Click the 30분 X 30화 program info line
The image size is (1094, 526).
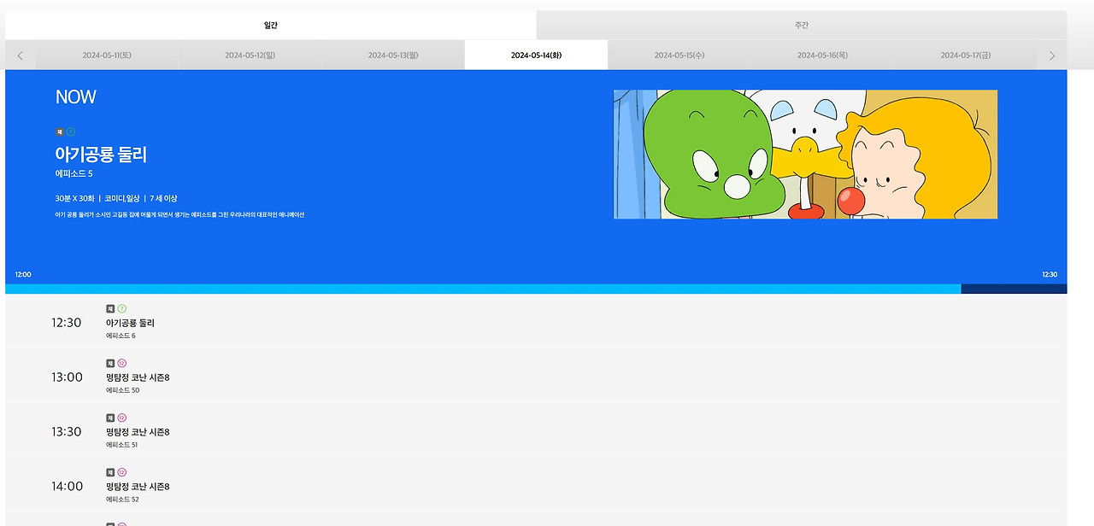tap(116, 198)
